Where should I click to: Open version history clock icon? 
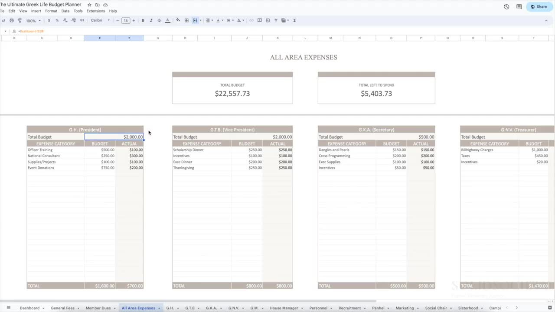point(506,6)
